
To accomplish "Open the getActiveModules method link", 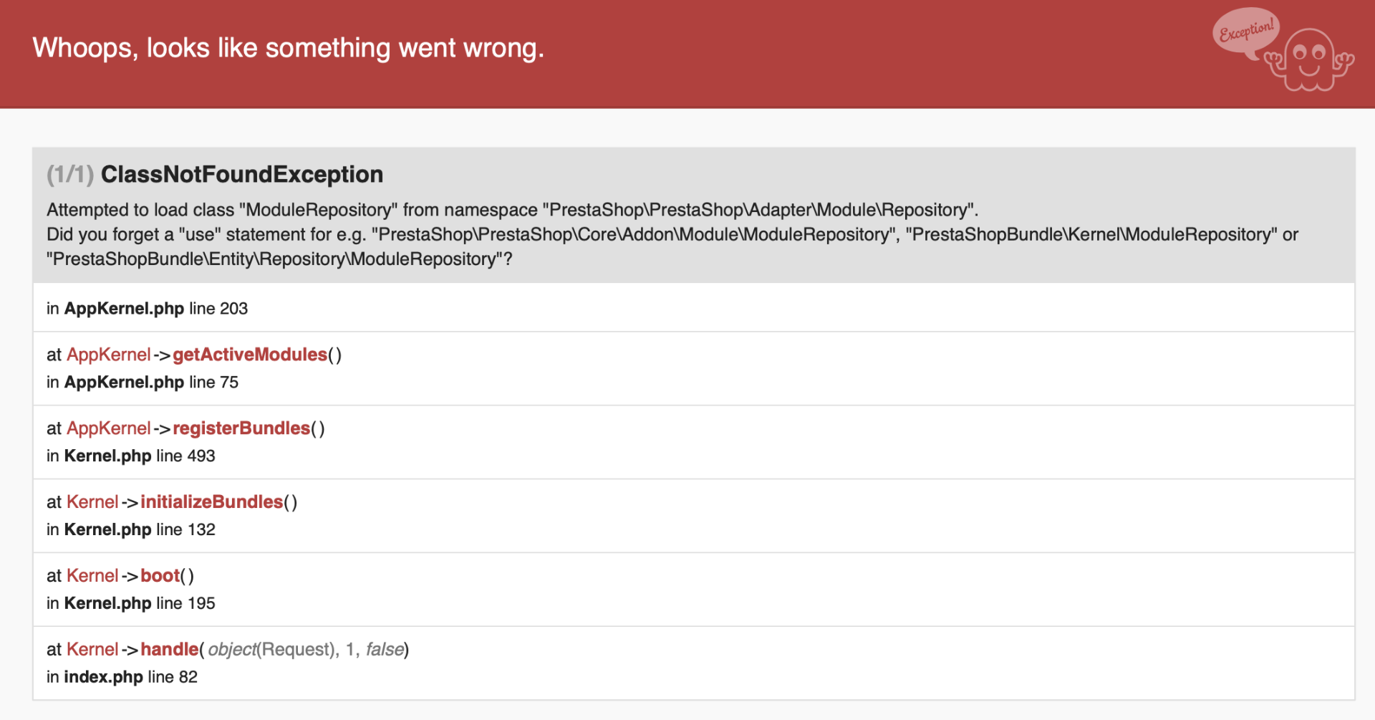I will point(249,355).
